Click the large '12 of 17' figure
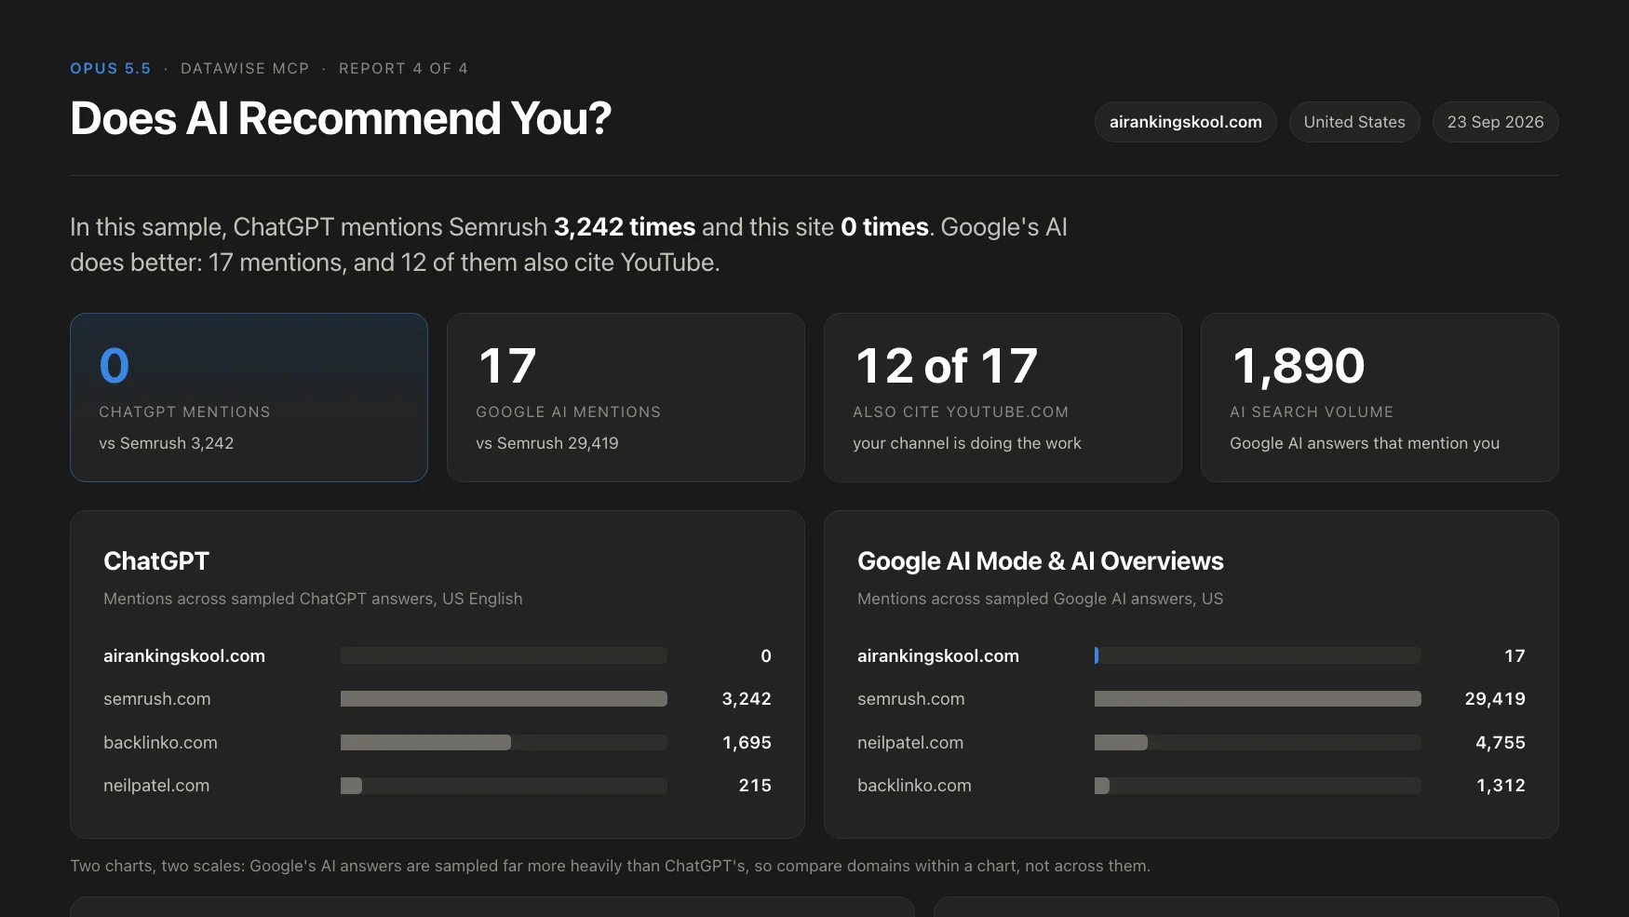The image size is (1629, 917). pos(946,366)
